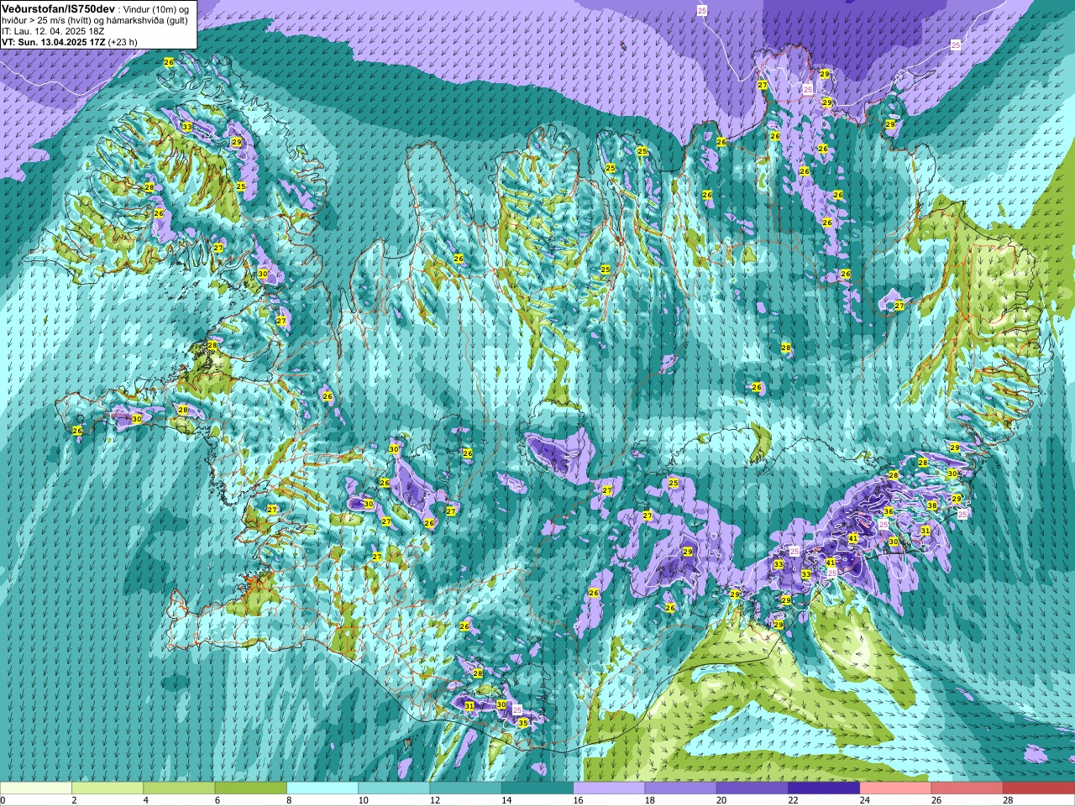The image size is (1075, 806).
Task: Click the yellow "38" gust label on the map
Action: [931, 505]
